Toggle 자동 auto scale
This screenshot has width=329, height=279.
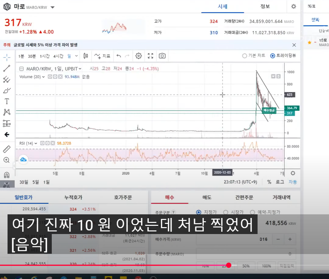(293, 182)
